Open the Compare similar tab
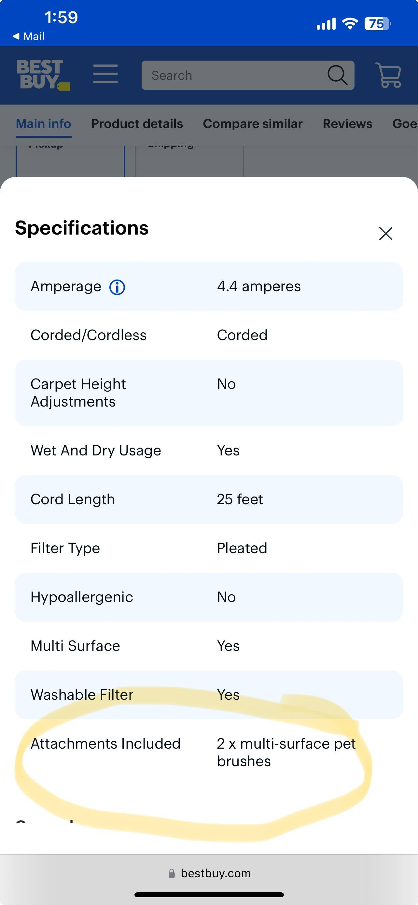418x905 pixels. coord(253,124)
